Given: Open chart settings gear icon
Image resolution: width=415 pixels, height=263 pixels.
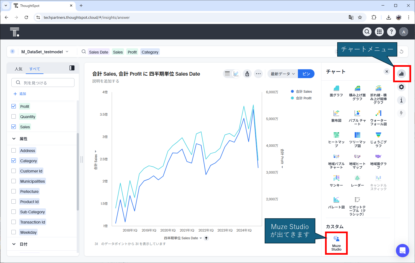Looking at the screenshot, I should (401, 87).
